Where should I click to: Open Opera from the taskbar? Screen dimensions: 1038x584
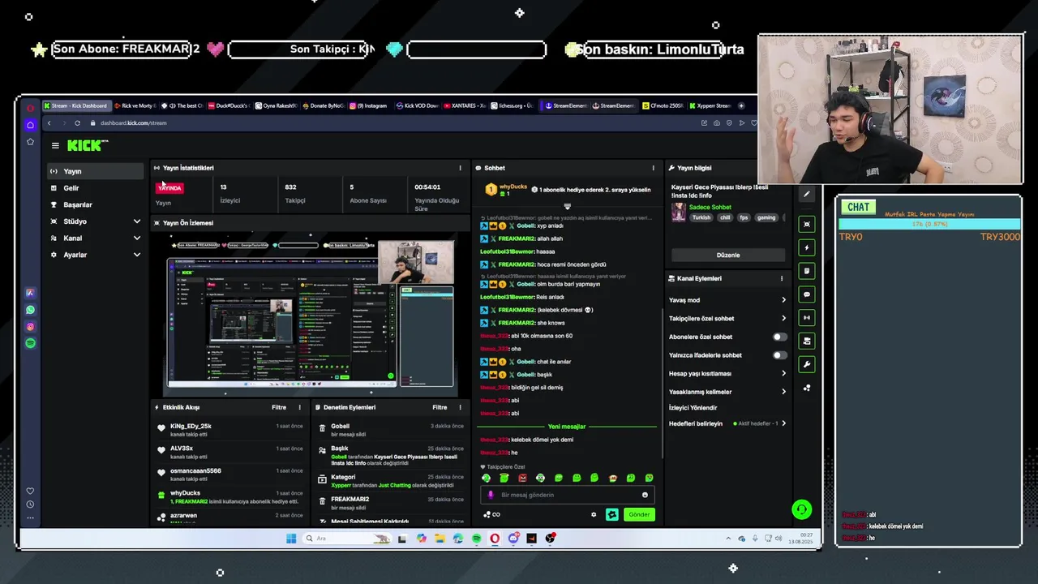(495, 539)
